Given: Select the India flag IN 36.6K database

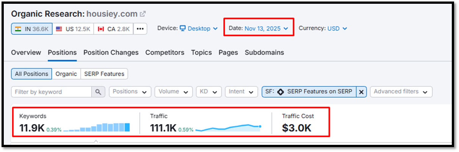Looking at the screenshot, I should coord(32,29).
